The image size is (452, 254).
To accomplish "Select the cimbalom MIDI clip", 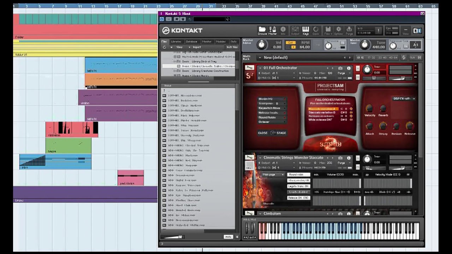I will (x=72, y=129).
